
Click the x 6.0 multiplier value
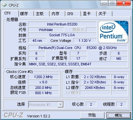43,82
